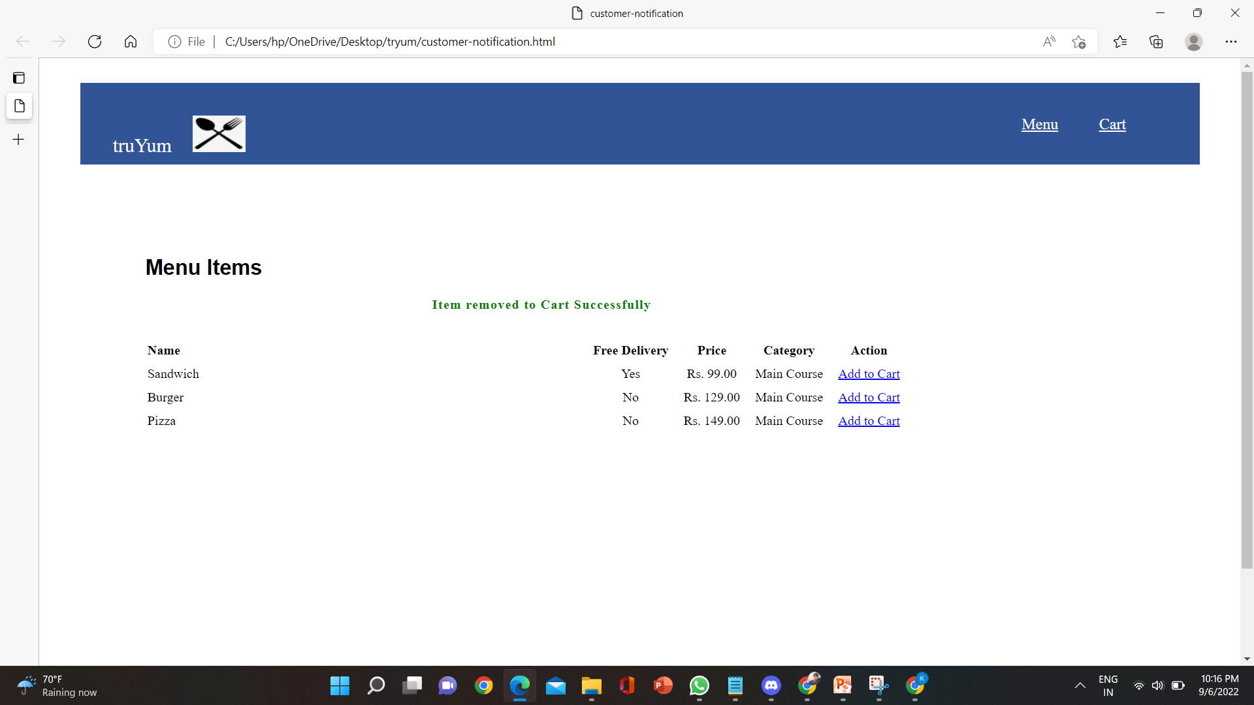
Task: Add Sandwich to cart
Action: (x=868, y=374)
